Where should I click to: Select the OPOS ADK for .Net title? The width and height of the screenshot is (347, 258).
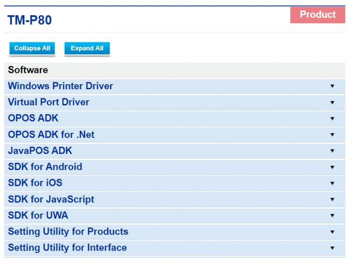point(51,135)
